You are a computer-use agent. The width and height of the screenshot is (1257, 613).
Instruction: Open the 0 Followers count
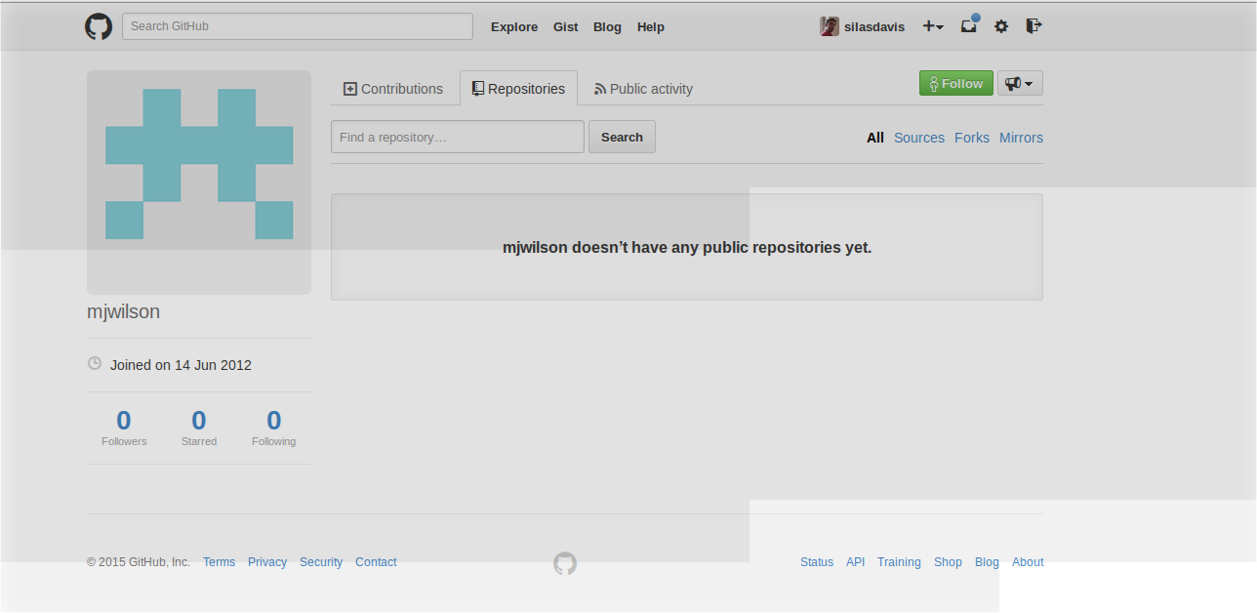pos(124,428)
